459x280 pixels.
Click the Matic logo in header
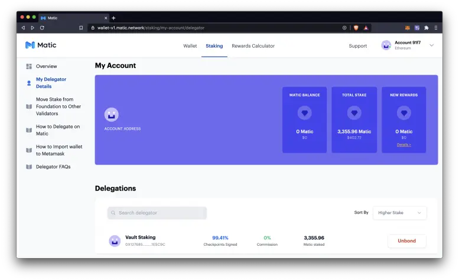coord(41,45)
